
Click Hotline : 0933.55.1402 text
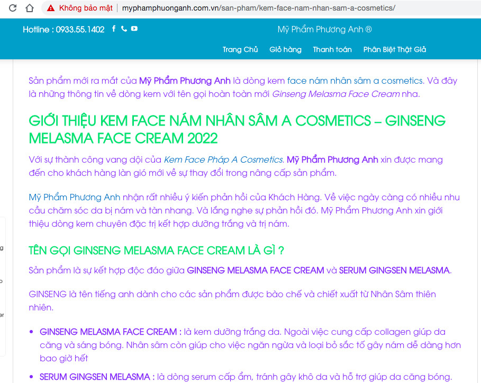63,30
